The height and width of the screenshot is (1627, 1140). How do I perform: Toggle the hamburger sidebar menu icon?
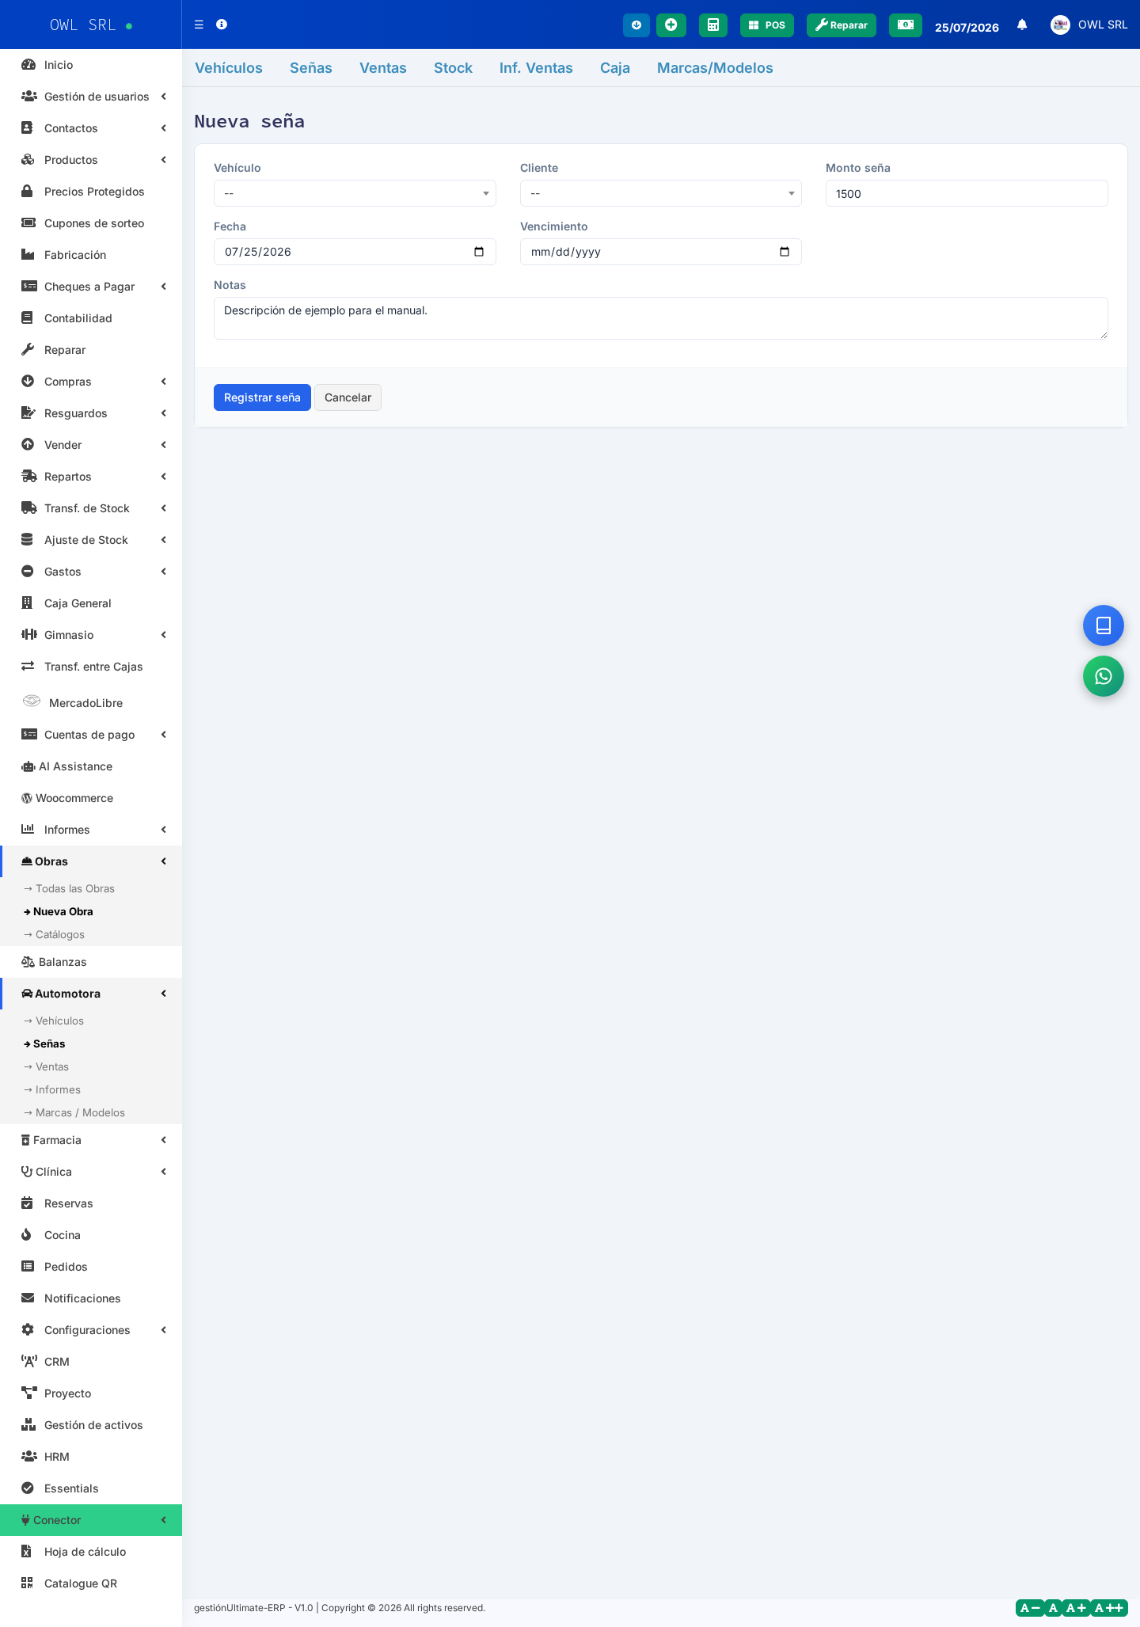[199, 25]
